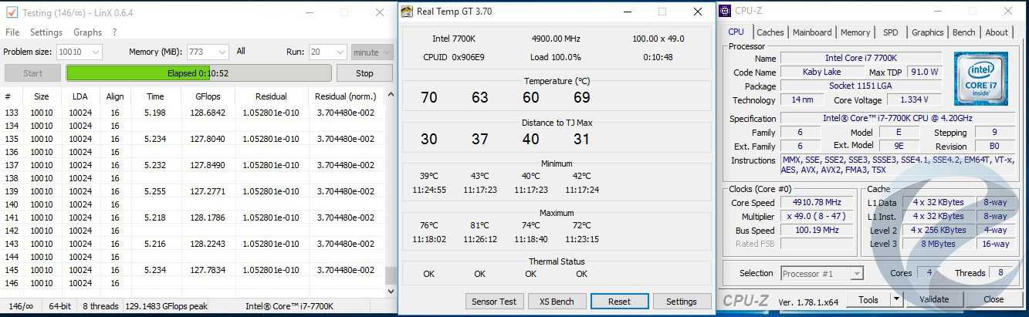Open the Graphs menu in LinX
The height and width of the screenshot is (317, 1029).
[87, 32]
